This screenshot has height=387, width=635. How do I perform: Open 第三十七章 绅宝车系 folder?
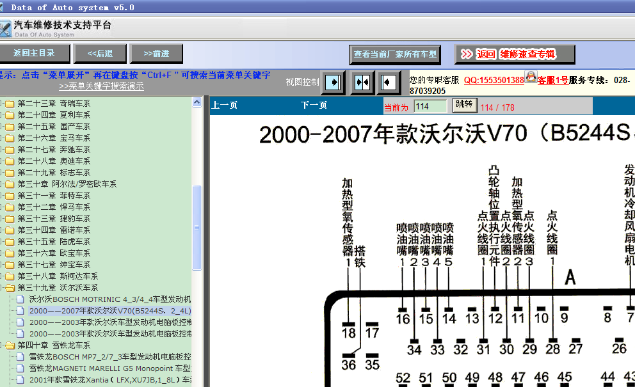(54, 265)
